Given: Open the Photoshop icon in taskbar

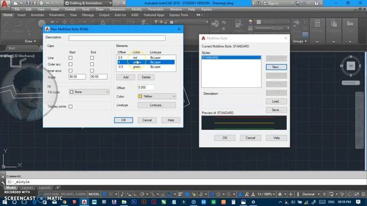Looking at the screenshot, I should click(134, 202).
